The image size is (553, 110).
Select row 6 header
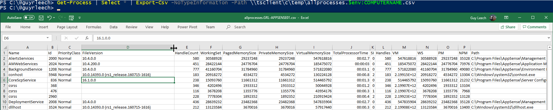[x=4, y=80]
